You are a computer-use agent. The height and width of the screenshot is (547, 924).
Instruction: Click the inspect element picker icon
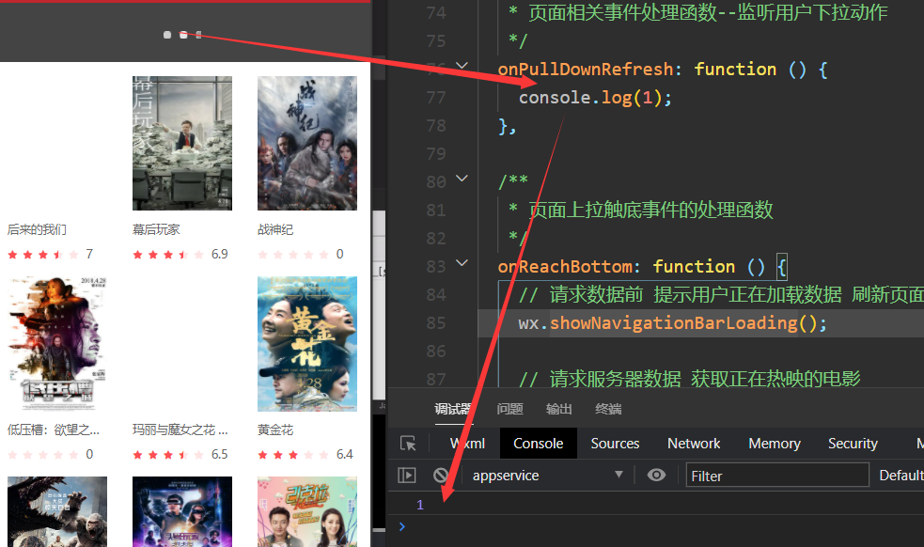coord(408,444)
